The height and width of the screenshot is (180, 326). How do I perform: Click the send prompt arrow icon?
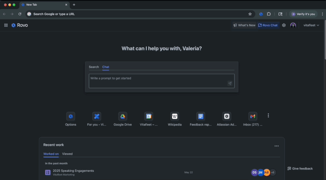point(230,83)
